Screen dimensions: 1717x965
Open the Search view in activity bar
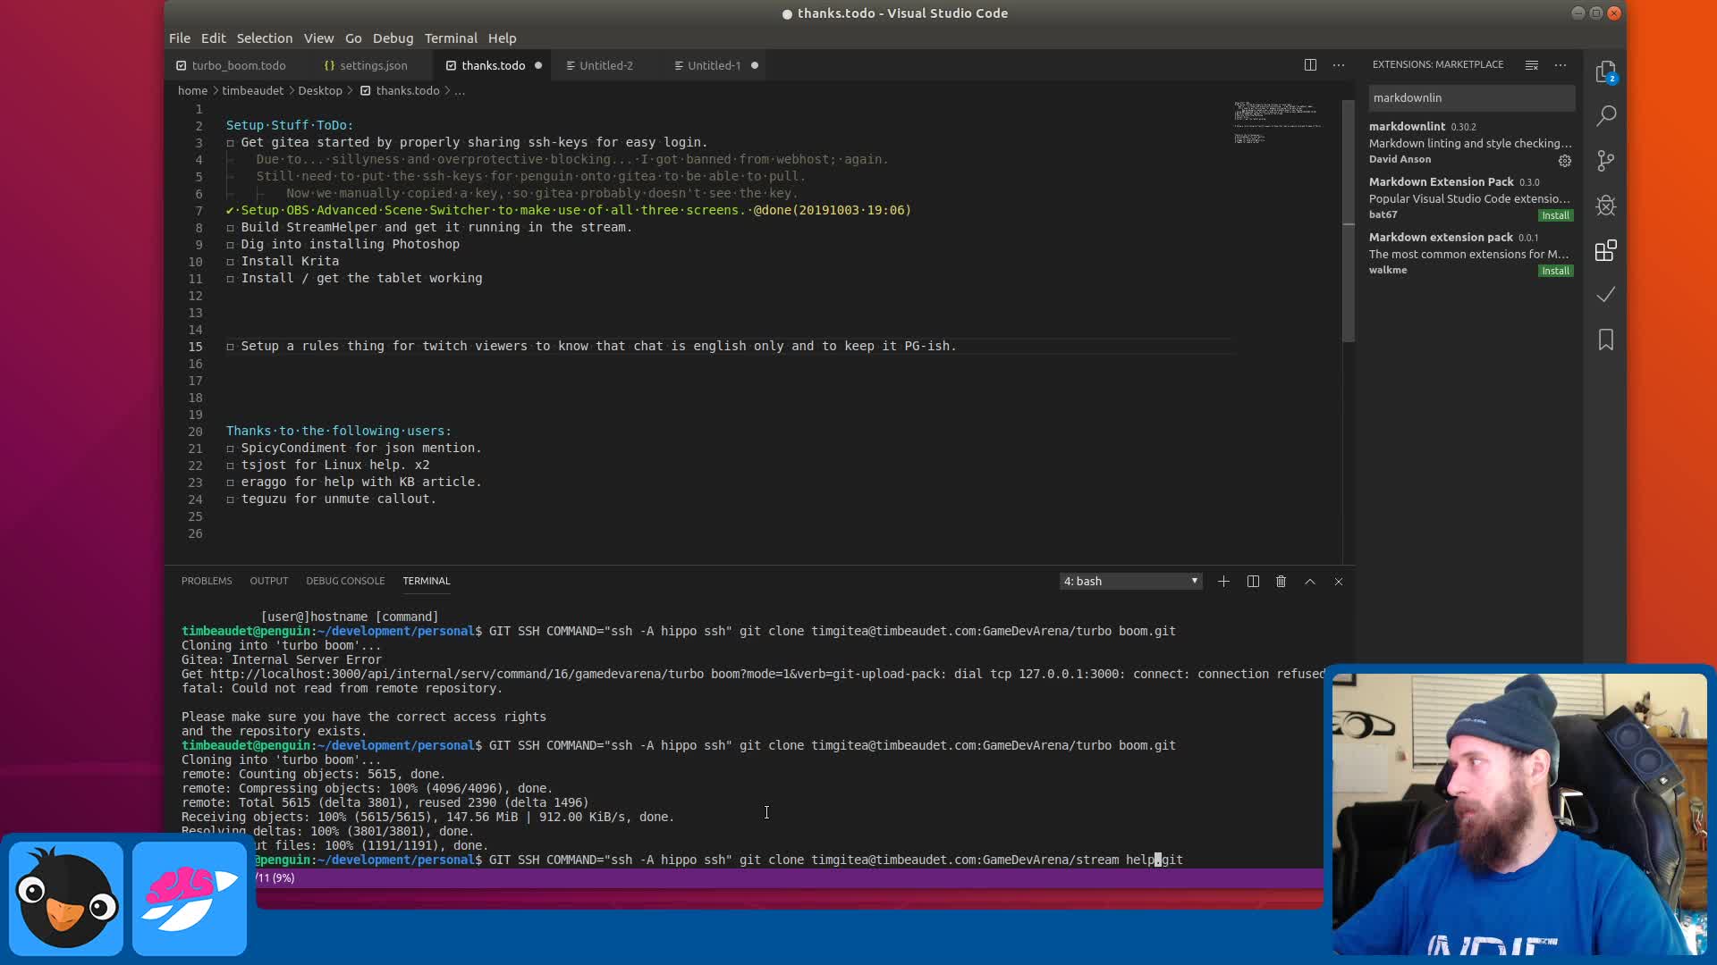point(1606,115)
